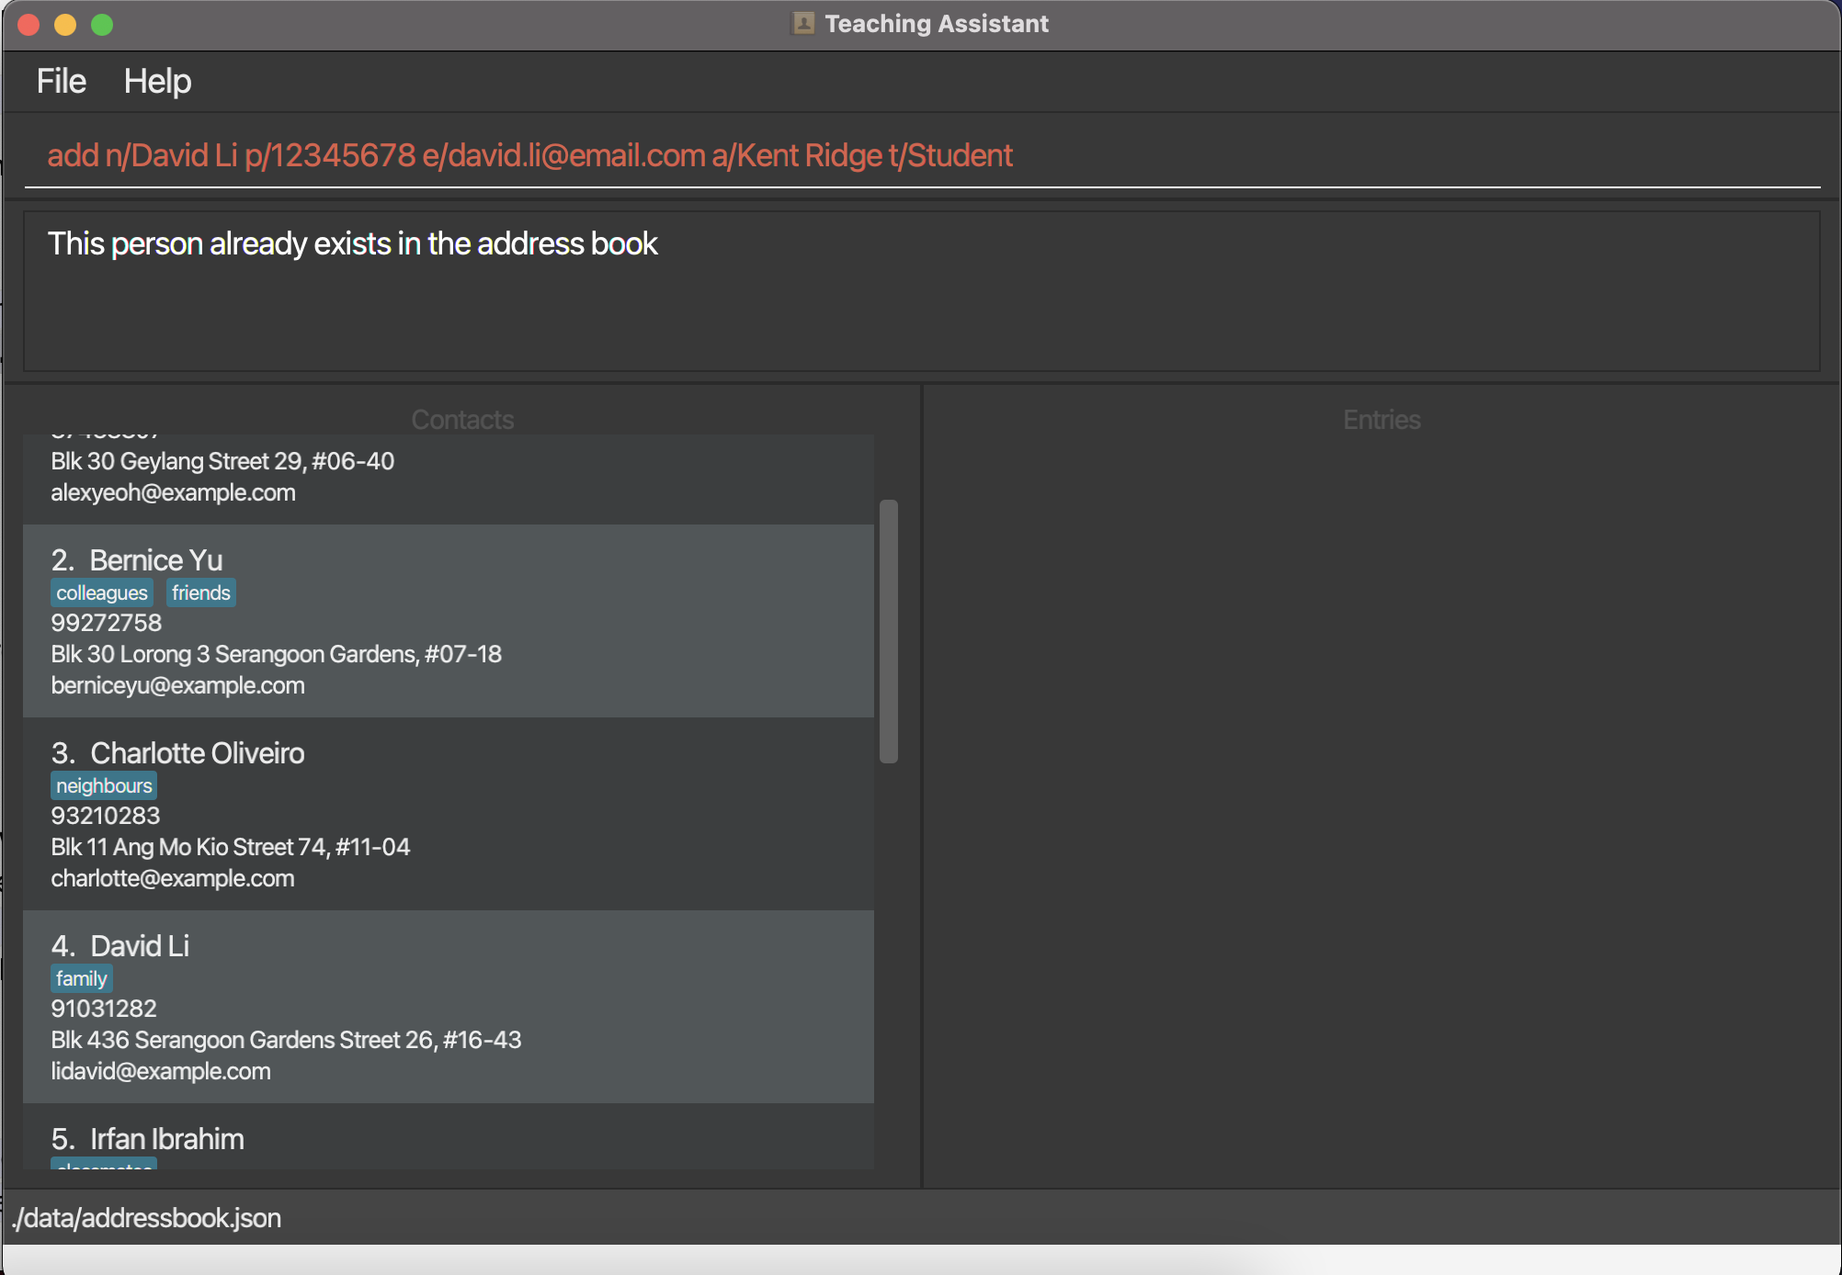Open the Help menu
This screenshot has width=1842, height=1275.
pos(157,82)
